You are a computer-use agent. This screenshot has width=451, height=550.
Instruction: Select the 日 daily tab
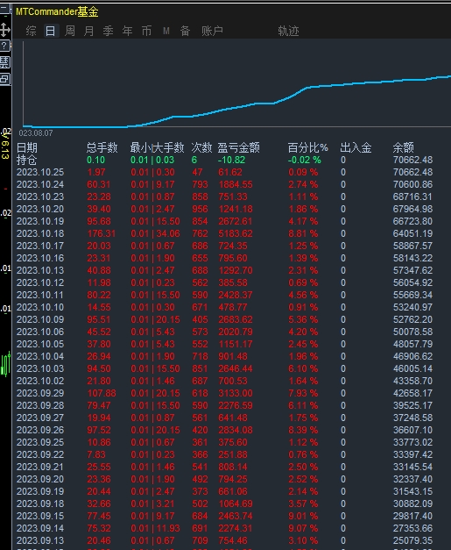(x=51, y=31)
